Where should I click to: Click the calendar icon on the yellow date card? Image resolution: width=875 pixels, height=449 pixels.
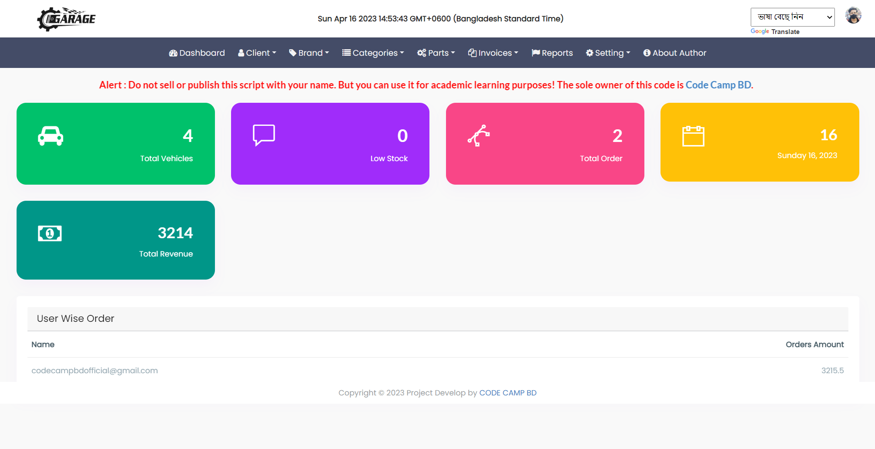tap(694, 135)
